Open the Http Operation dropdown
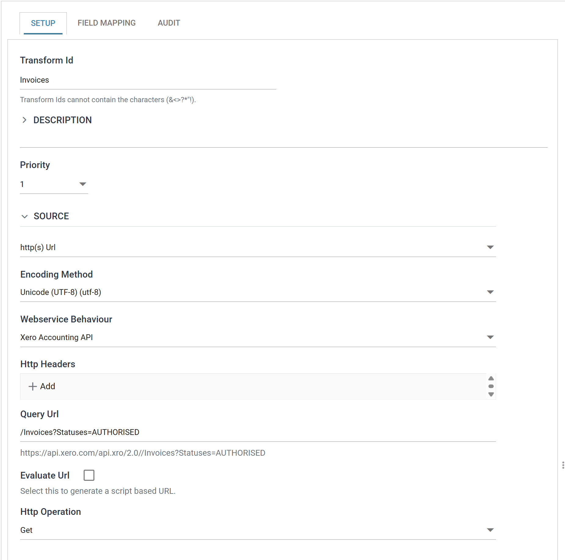Screen dimensions: 565x560 click(x=258, y=530)
